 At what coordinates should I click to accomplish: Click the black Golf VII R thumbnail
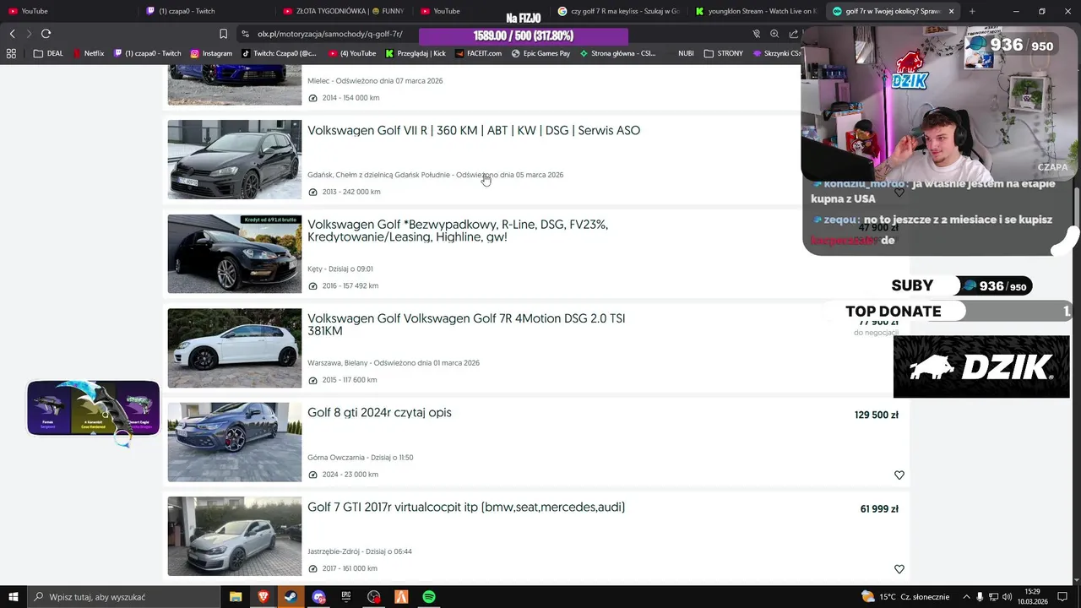(234, 160)
